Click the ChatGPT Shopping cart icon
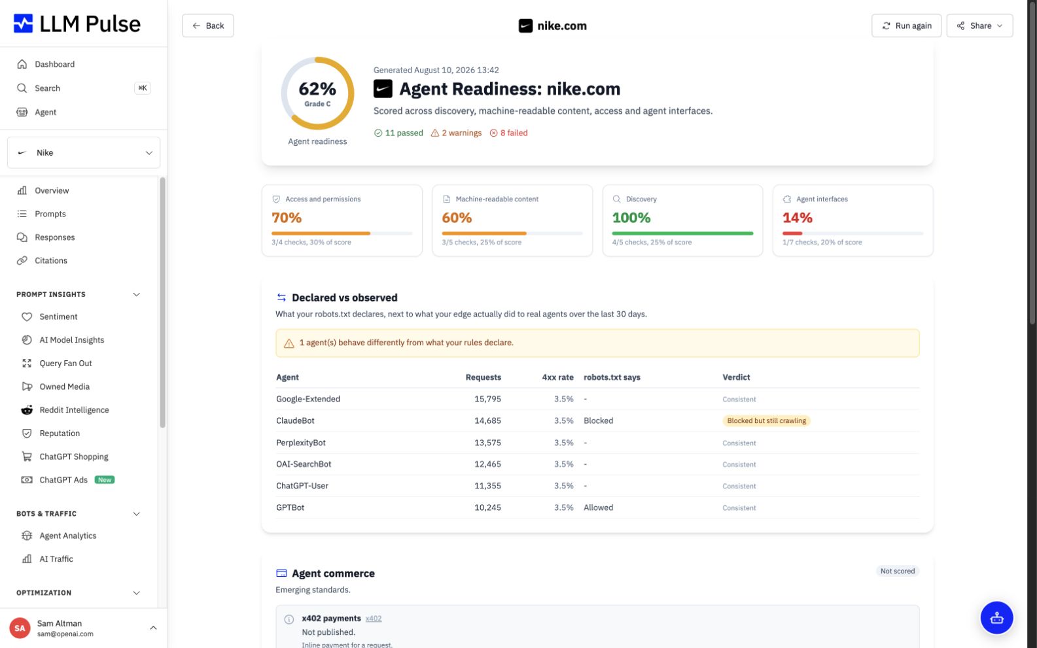 pyautogui.click(x=27, y=457)
